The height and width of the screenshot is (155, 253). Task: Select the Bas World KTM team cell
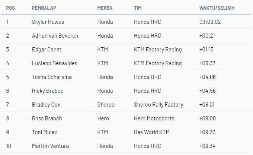[151, 132]
